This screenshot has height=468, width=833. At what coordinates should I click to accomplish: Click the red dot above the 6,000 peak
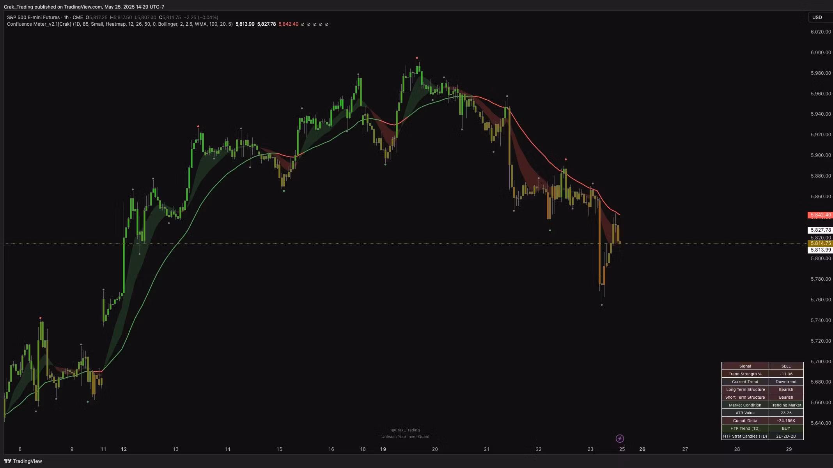[x=417, y=58]
